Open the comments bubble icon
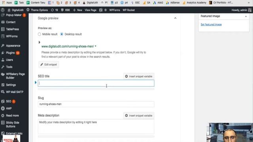 [x=62, y=10]
